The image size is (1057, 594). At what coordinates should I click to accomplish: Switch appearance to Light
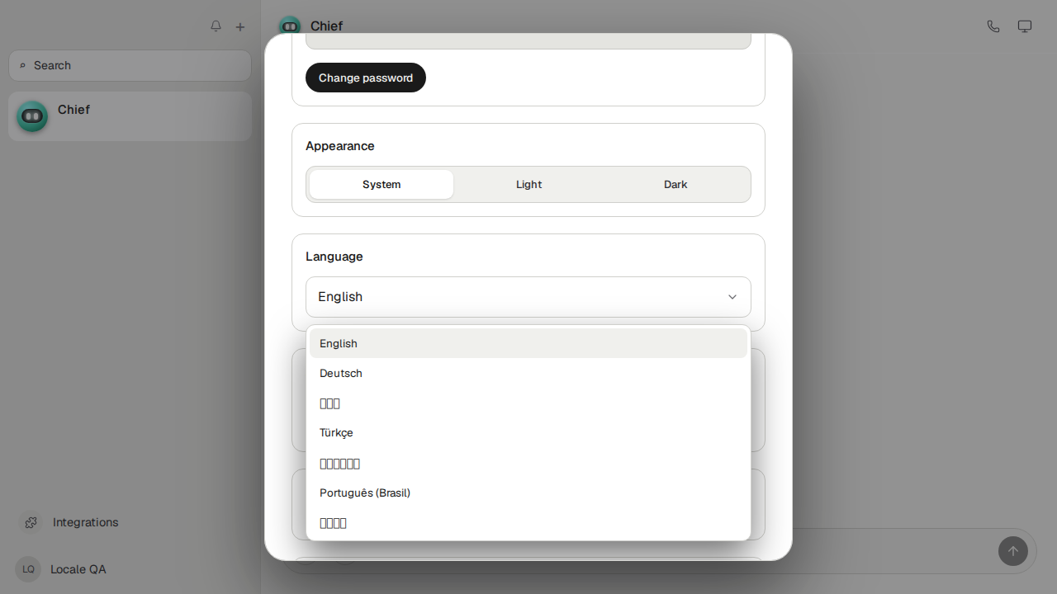tap(528, 185)
